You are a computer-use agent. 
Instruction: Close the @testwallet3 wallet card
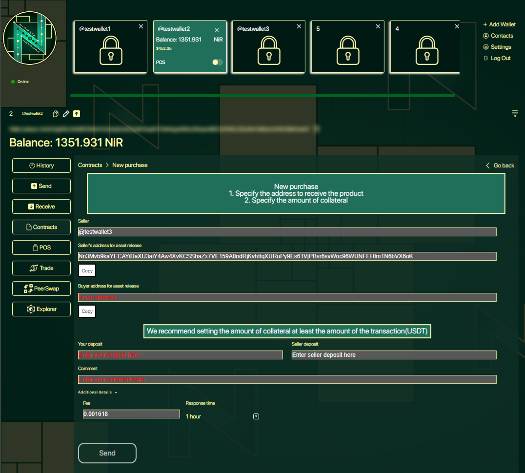click(299, 26)
